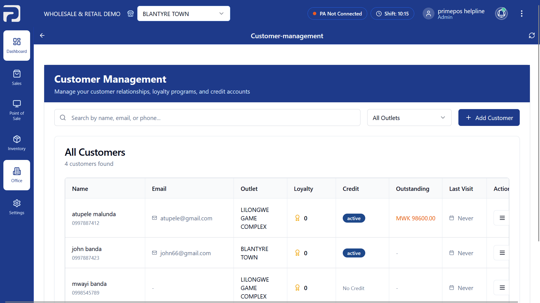Click the email icon for atupele@gmail.com
The image size is (540, 303).
click(x=154, y=218)
